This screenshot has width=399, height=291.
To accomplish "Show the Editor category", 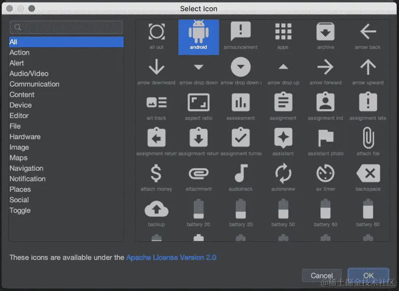I will tap(66, 116).
